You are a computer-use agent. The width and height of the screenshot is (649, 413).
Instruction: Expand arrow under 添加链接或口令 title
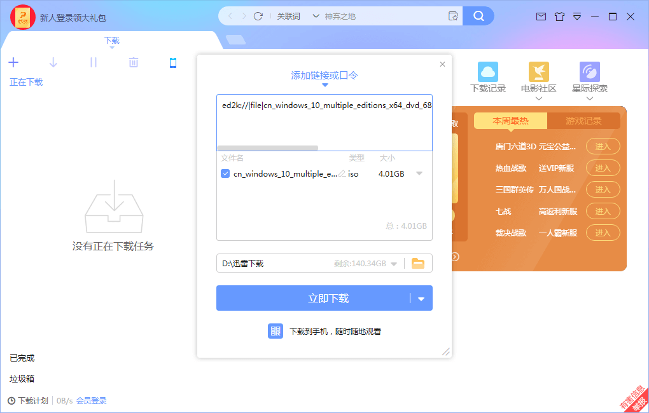[325, 85]
